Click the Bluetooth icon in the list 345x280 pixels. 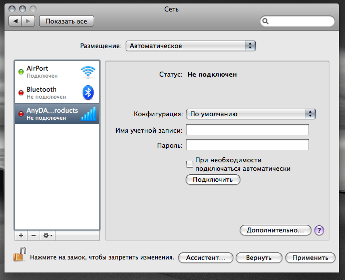[88, 93]
